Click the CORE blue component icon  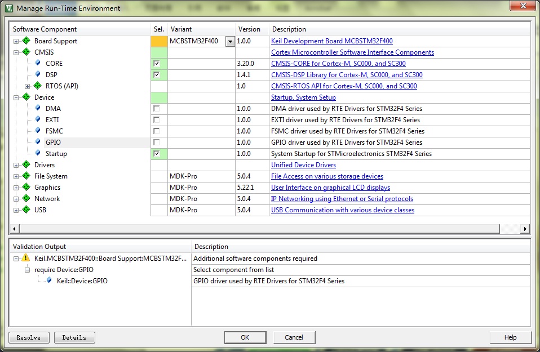coord(38,63)
